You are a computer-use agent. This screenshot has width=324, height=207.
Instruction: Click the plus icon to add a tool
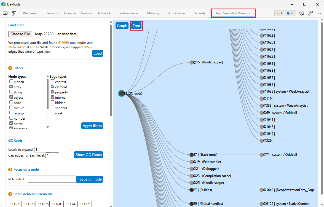[259, 13]
